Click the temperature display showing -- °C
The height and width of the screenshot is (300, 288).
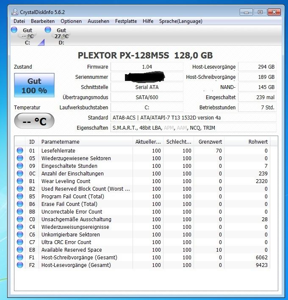[34, 121]
